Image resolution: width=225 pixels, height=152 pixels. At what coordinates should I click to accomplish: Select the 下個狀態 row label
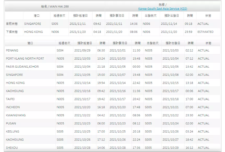[12, 32]
